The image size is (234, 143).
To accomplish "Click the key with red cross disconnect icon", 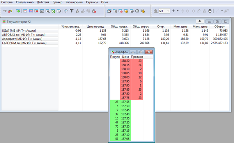I will click(10, 11).
